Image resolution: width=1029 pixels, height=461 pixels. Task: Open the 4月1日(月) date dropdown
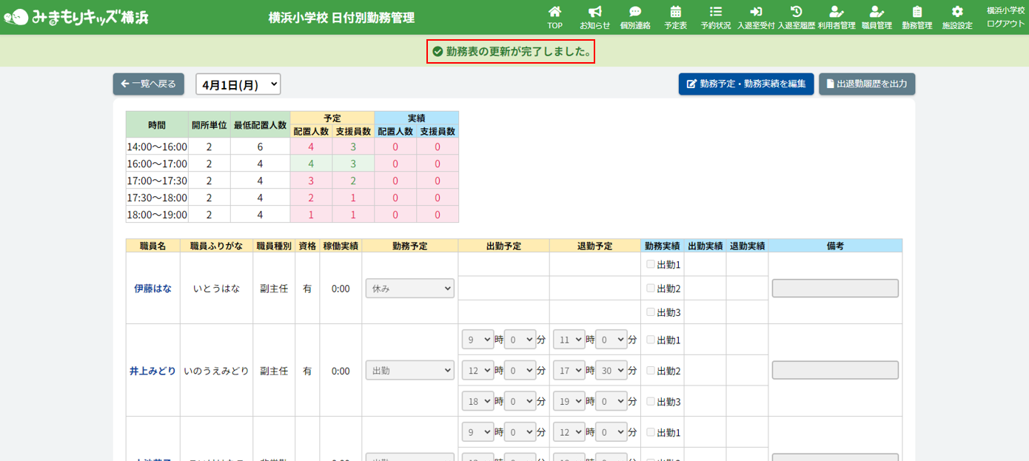tap(238, 84)
